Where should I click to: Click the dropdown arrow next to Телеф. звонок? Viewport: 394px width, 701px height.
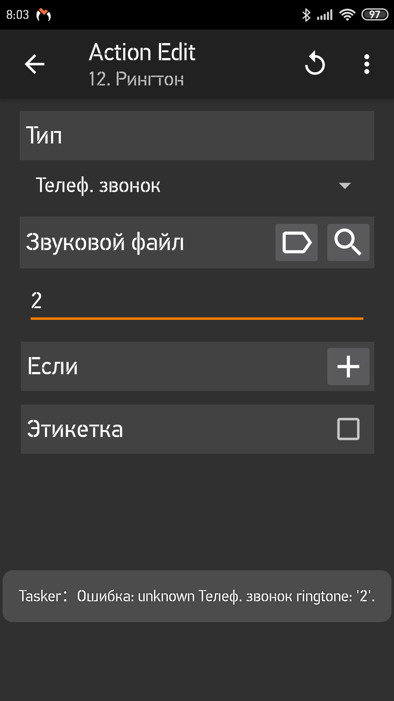click(x=345, y=185)
